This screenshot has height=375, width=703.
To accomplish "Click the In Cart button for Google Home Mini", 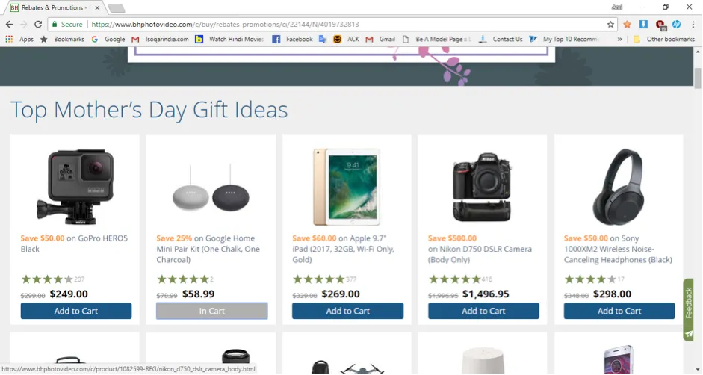I will pyautogui.click(x=212, y=311).
